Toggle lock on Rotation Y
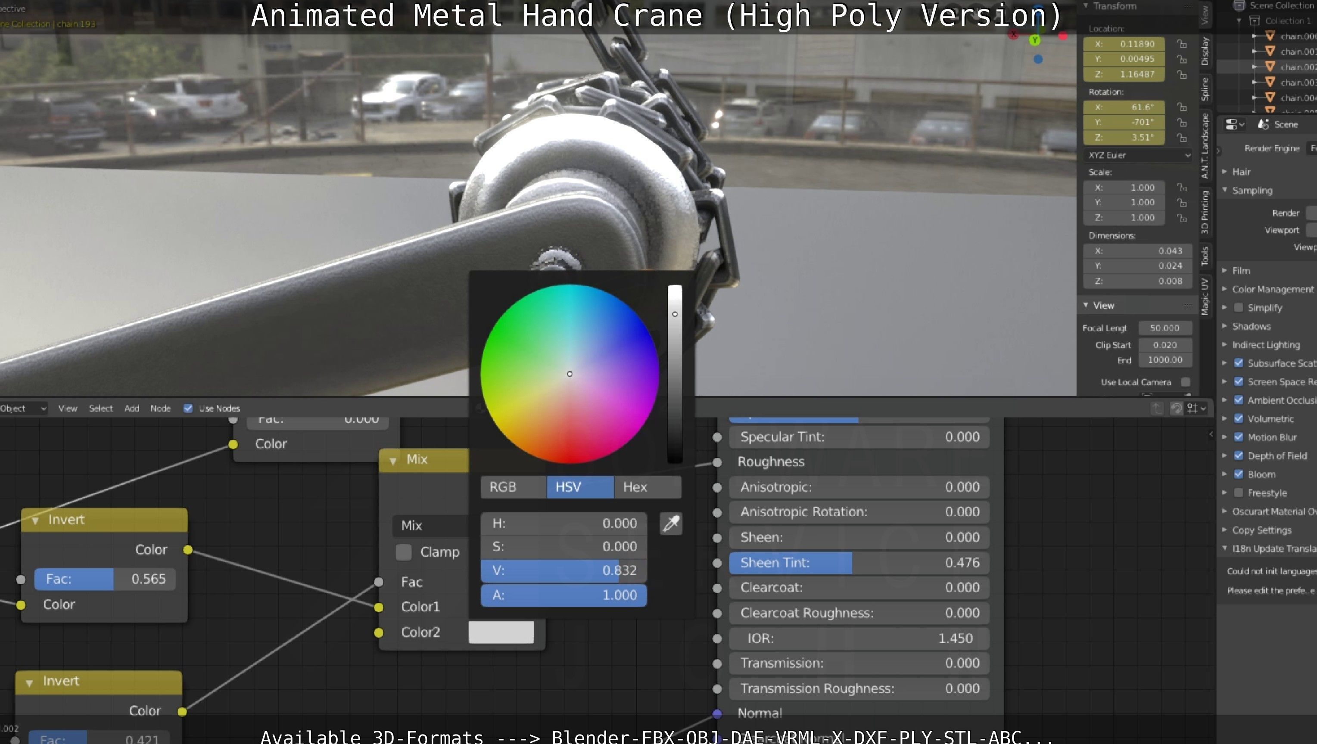The width and height of the screenshot is (1317, 744). point(1182,123)
